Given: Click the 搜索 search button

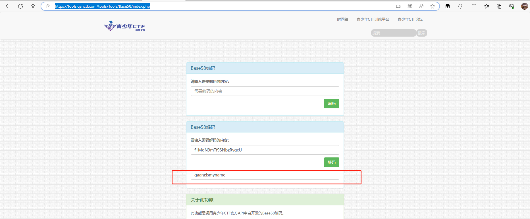Looking at the screenshot, I should [x=422, y=33].
